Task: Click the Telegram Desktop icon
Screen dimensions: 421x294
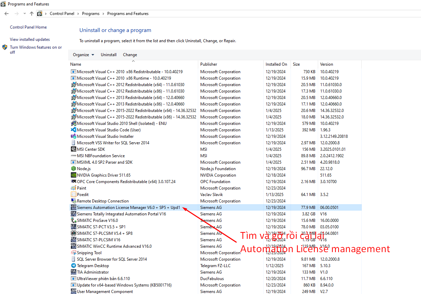Action: [73, 265]
